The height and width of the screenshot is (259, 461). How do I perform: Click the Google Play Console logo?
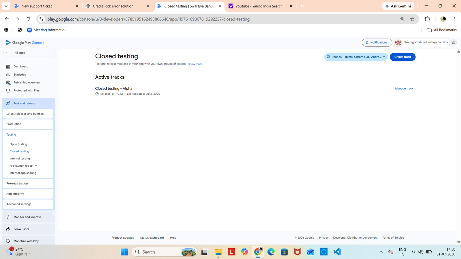point(25,43)
